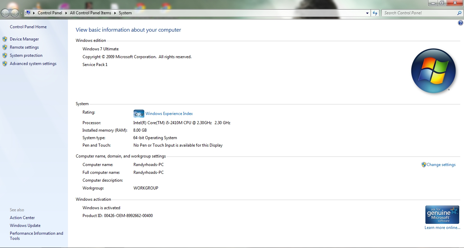Viewport: 464px width, 248px height.
Task: Select Control Panel in the address breadcrumb
Action: [x=50, y=13]
